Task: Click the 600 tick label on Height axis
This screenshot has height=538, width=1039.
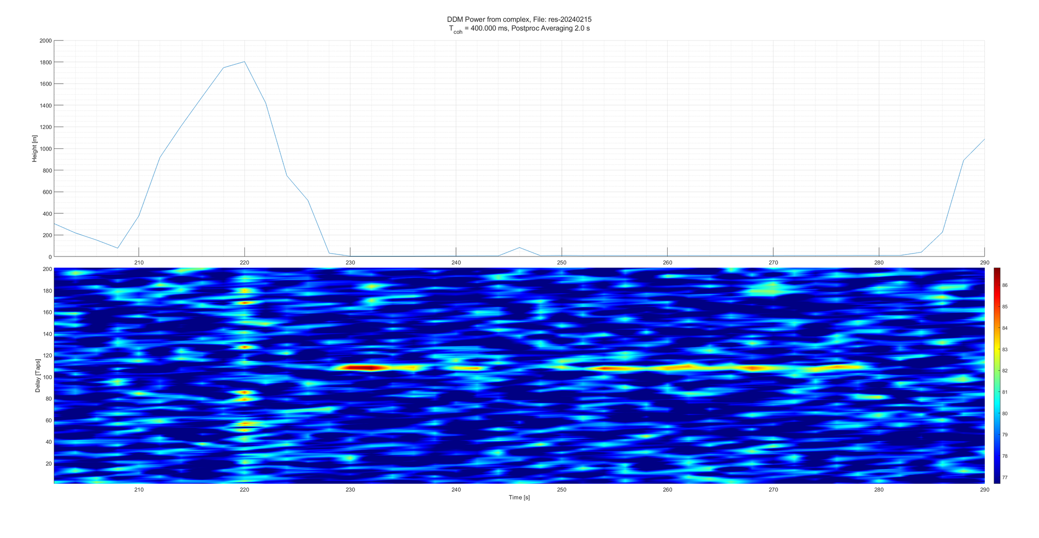Action: (47, 192)
